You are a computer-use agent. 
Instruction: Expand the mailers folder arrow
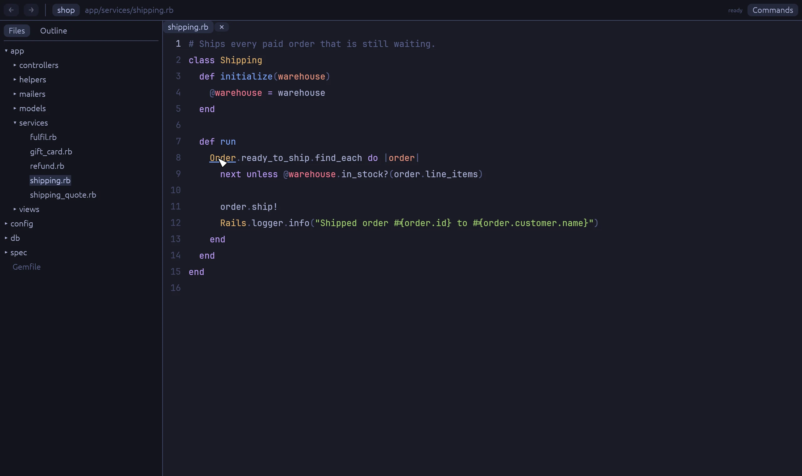[x=15, y=94]
